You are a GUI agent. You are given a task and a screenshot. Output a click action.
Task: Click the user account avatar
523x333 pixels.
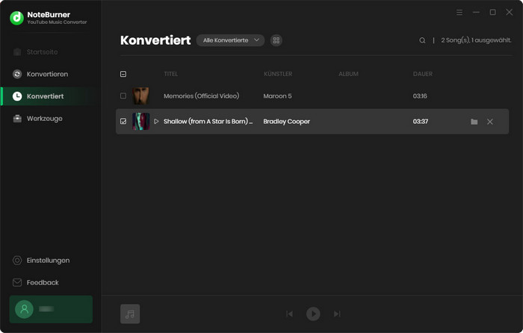(x=25, y=309)
